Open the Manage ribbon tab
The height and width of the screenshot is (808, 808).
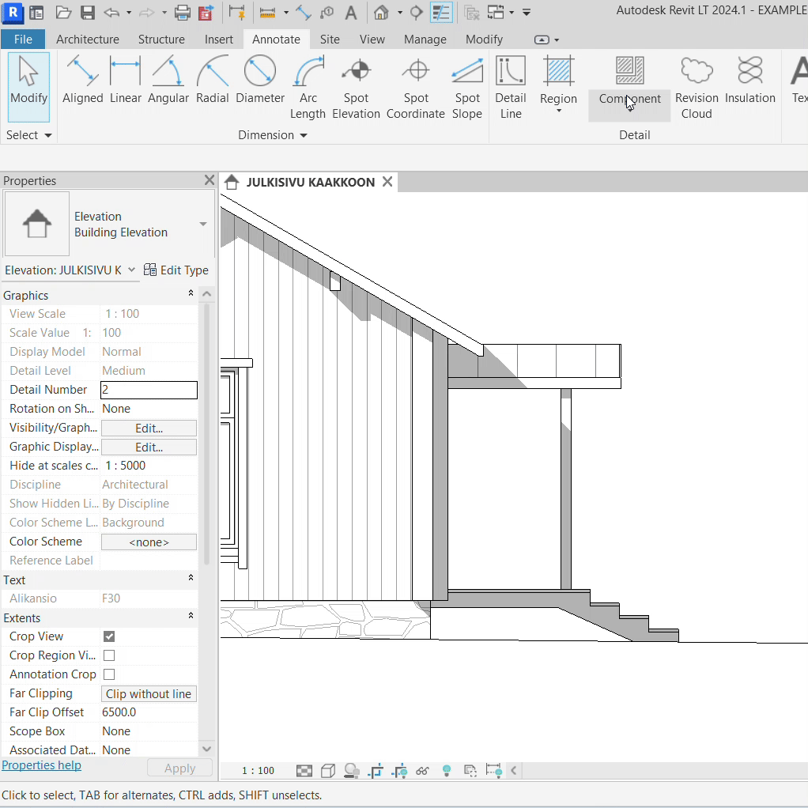coord(425,40)
